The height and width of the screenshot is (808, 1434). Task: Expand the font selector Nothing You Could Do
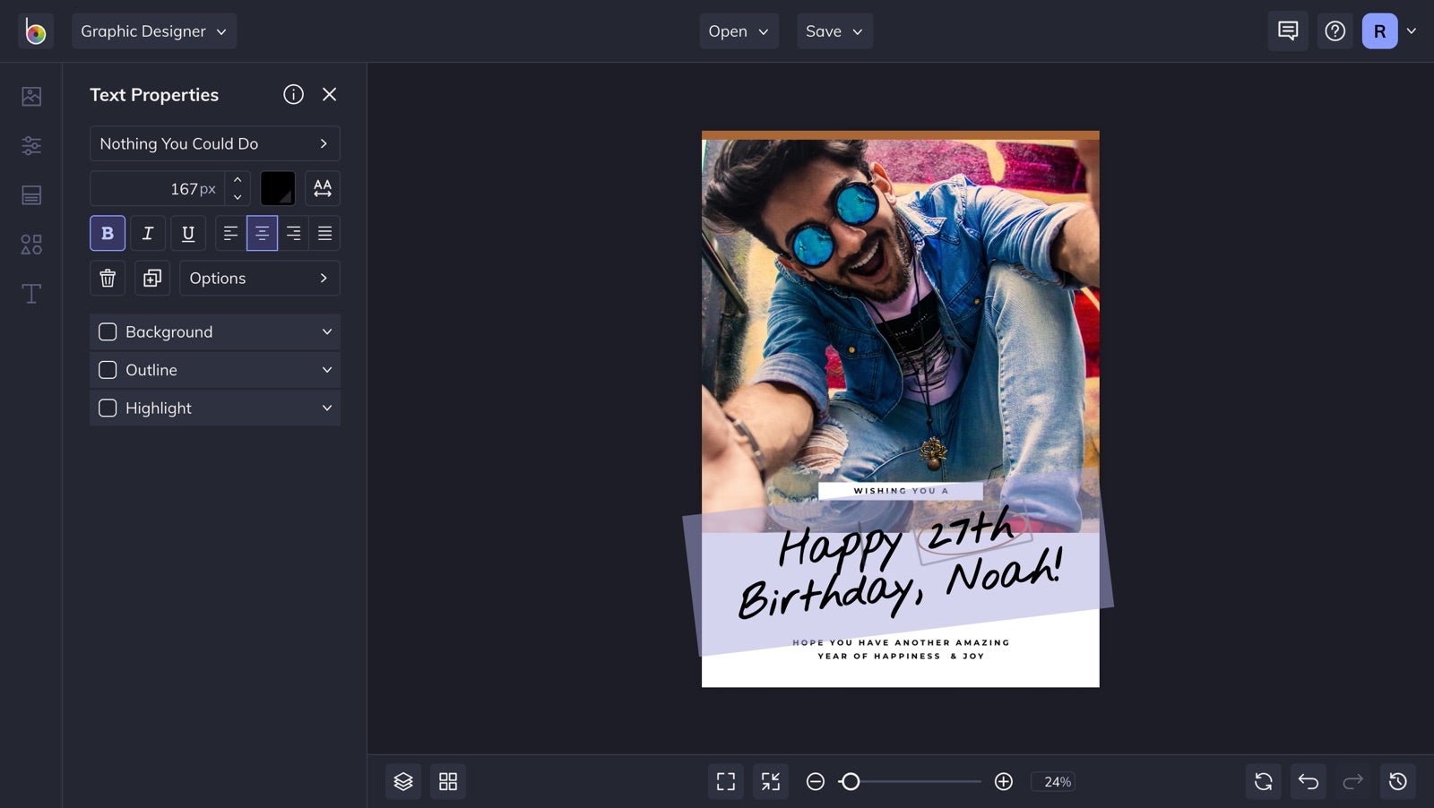click(214, 144)
